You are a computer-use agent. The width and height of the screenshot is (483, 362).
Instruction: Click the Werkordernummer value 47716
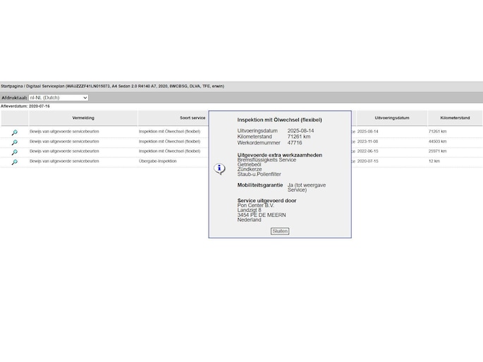295,142
